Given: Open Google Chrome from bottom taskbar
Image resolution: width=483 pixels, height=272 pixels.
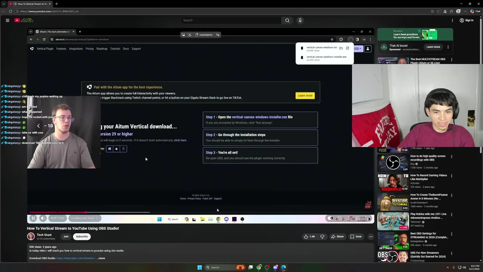Looking at the screenshot, I should tap(259, 267).
